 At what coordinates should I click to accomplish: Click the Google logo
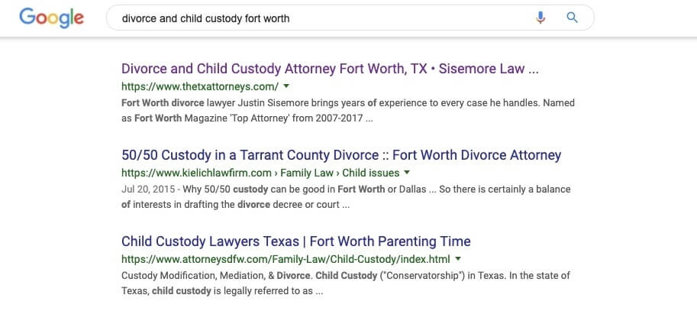[52, 18]
